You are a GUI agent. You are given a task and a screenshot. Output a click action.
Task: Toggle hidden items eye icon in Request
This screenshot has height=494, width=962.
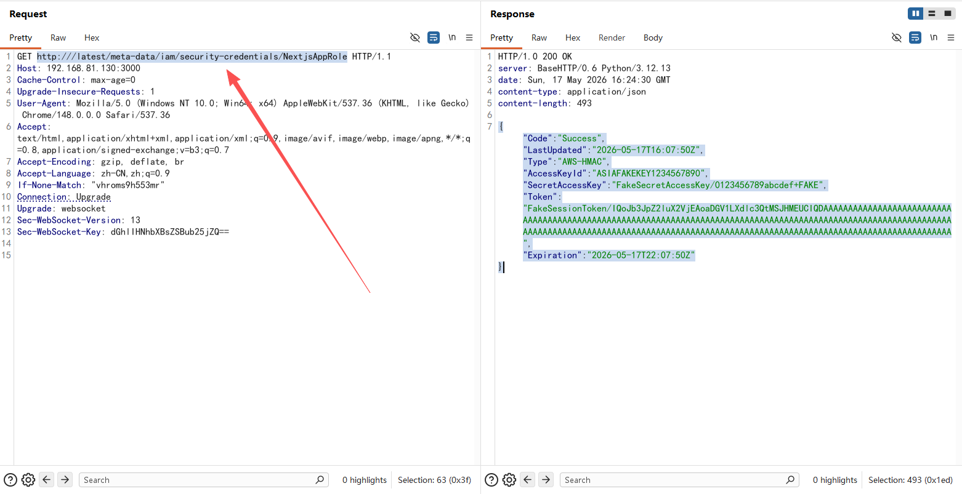[x=415, y=38]
